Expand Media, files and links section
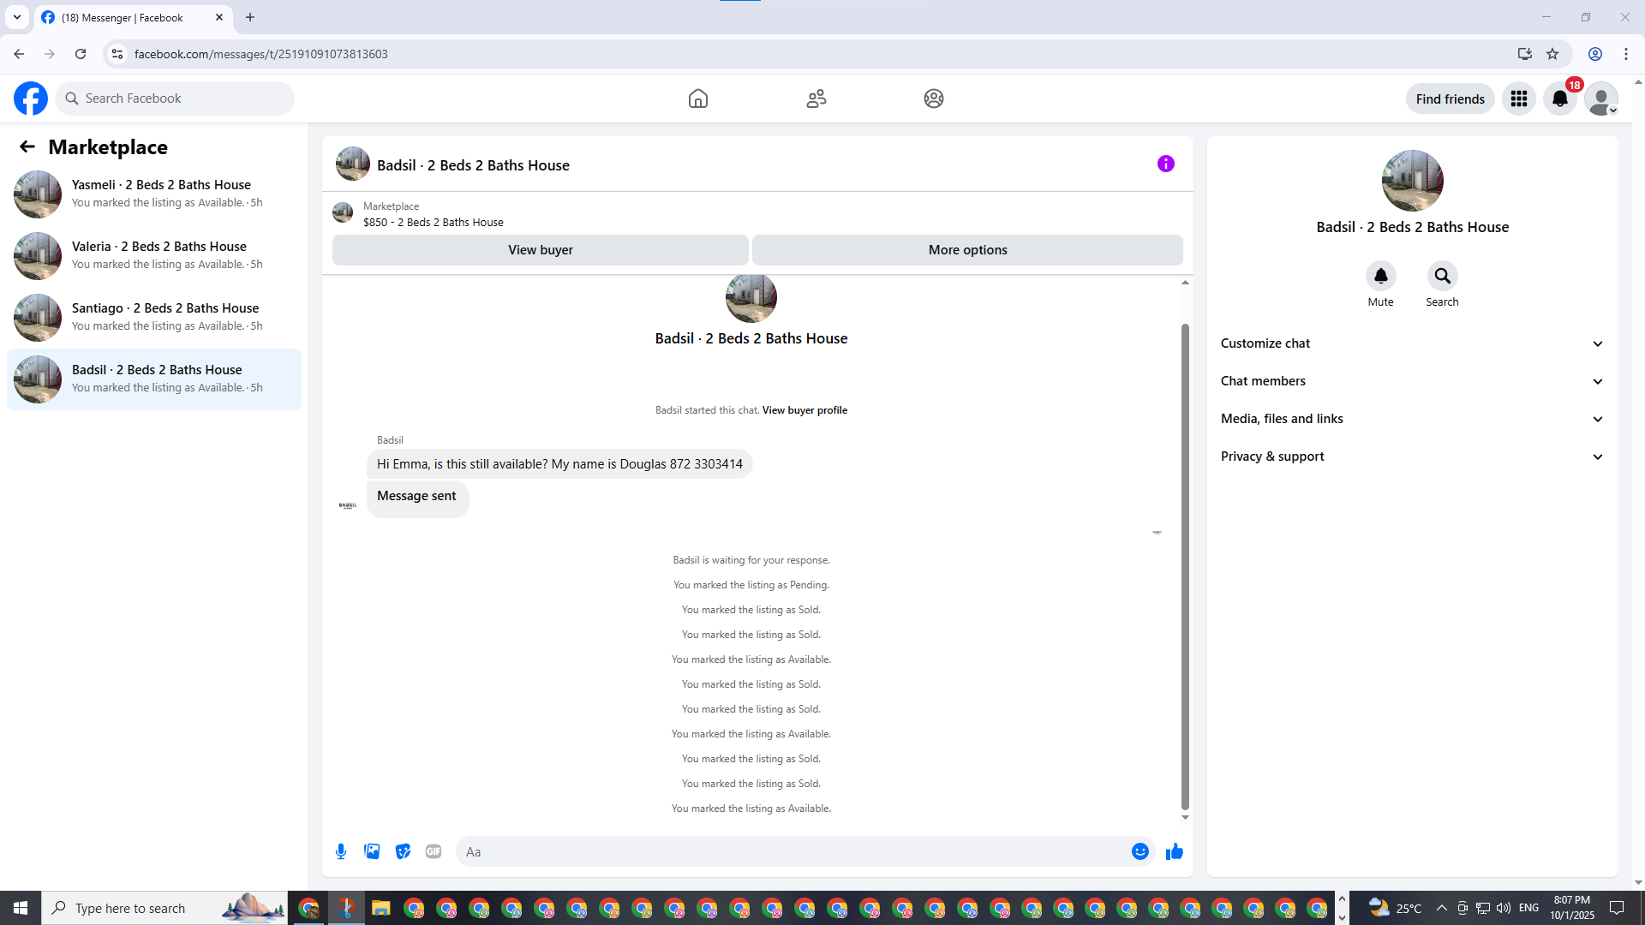This screenshot has width=1645, height=925. (1412, 419)
